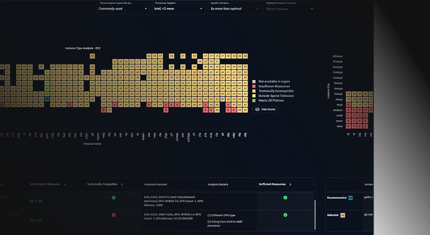Click the Selected score badge 49
Viewport: 430px width, 235px height.
(343, 216)
